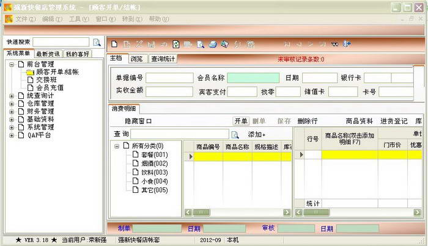Click the 单据编号 input field
The image size is (428, 246).
pyautogui.click(x=169, y=78)
